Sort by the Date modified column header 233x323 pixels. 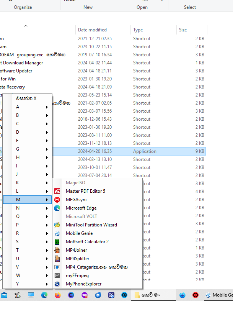pyautogui.click(x=103, y=30)
